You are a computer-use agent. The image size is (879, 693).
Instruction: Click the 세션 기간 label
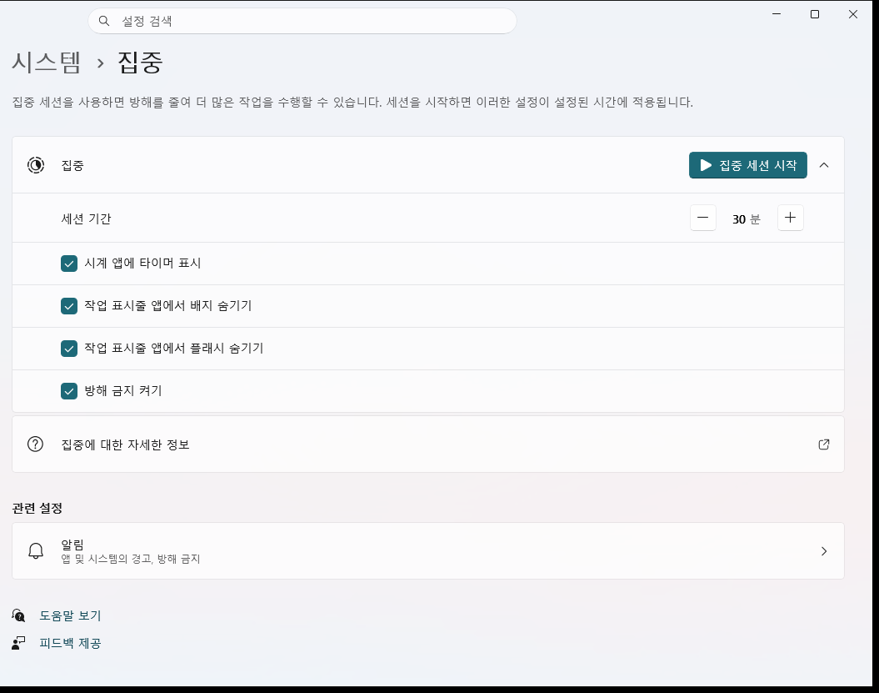pyautogui.click(x=86, y=218)
